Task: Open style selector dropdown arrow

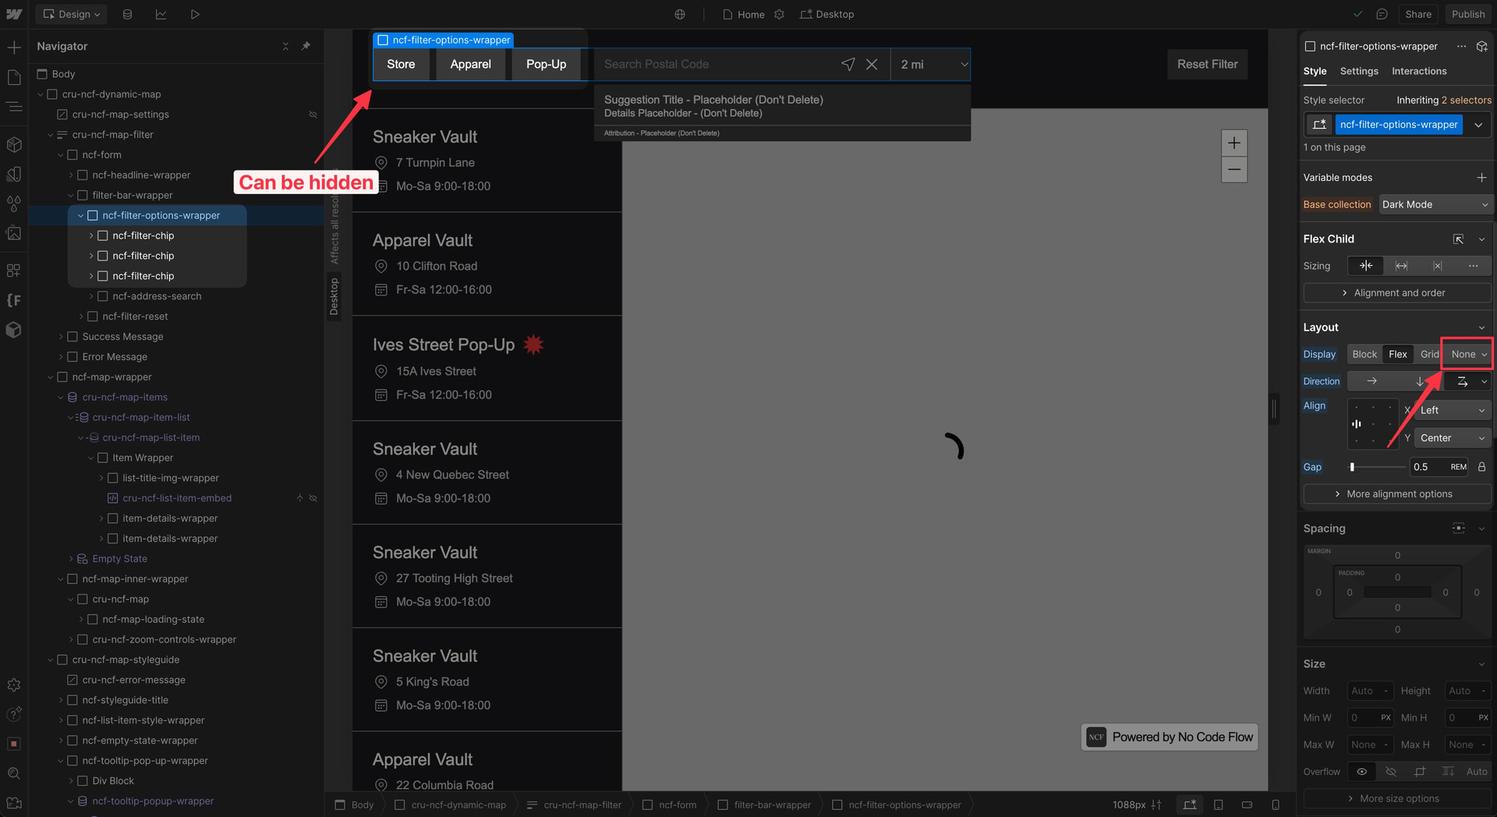Action: pos(1478,125)
